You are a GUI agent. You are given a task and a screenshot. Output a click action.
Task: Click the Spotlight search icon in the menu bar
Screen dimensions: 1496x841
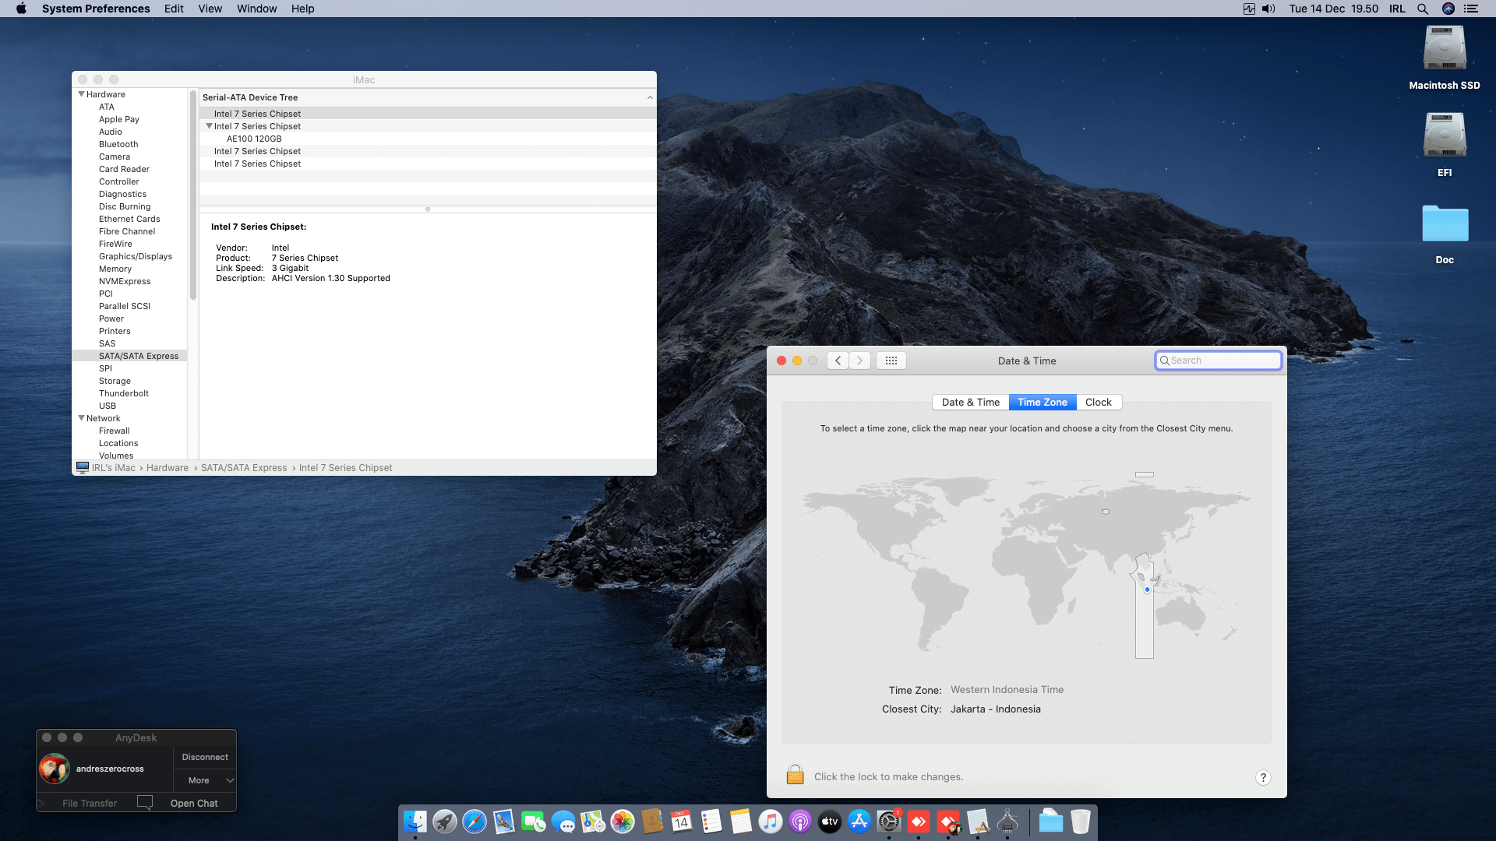coord(1422,9)
